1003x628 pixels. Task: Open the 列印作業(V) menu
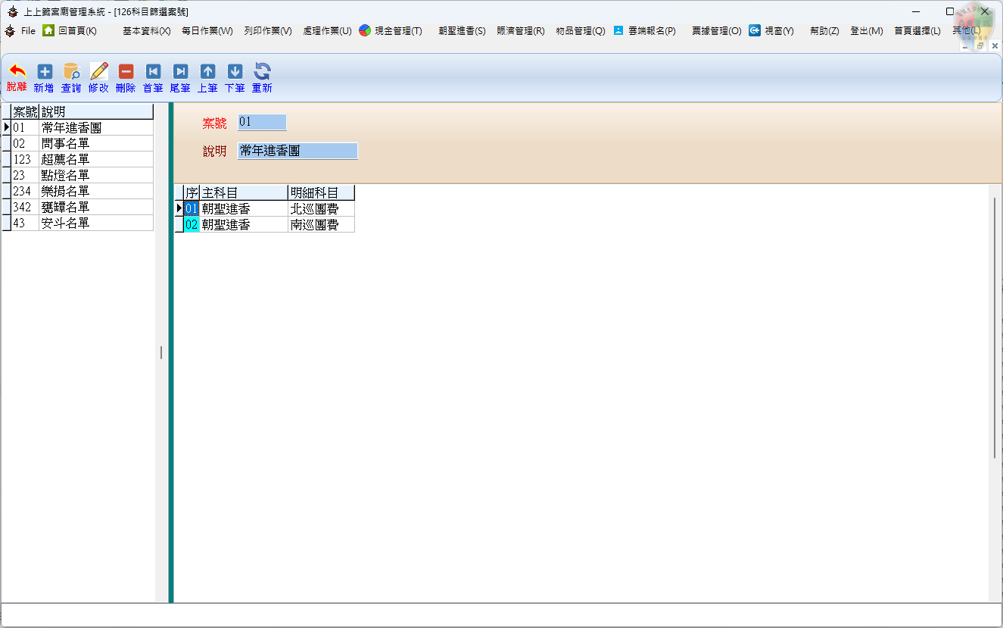click(x=268, y=31)
